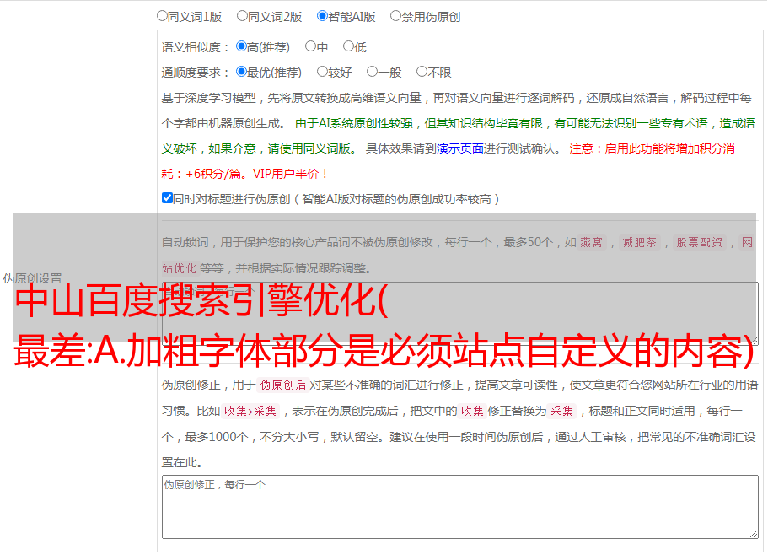The image size is (768, 555).
Task: Choose the 智能AI版 radio option
Action: click(x=322, y=16)
